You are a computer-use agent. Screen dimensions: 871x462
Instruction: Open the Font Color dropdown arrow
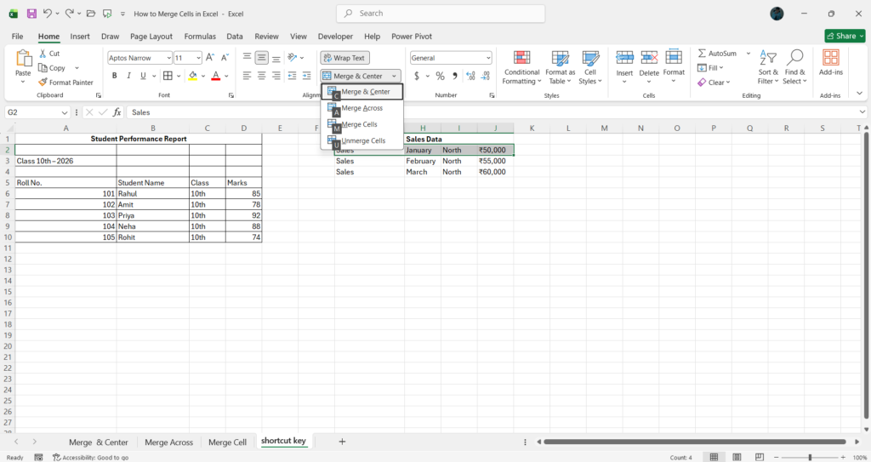pos(226,76)
